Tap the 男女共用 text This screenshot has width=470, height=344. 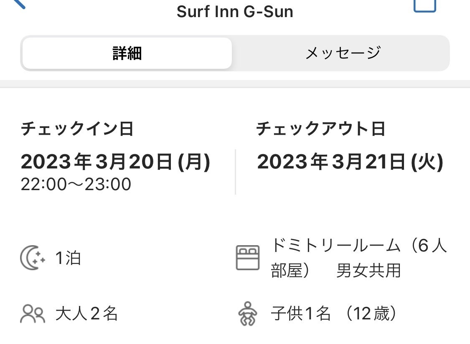tap(368, 271)
